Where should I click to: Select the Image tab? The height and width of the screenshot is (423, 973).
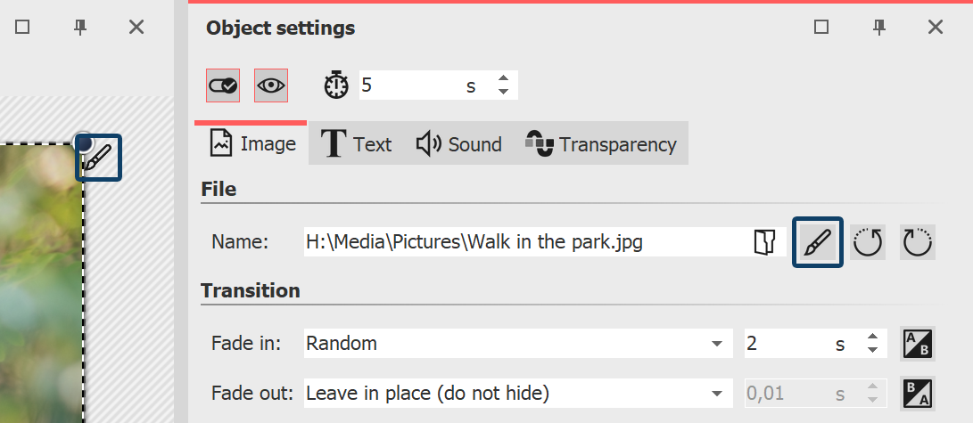[252, 143]
